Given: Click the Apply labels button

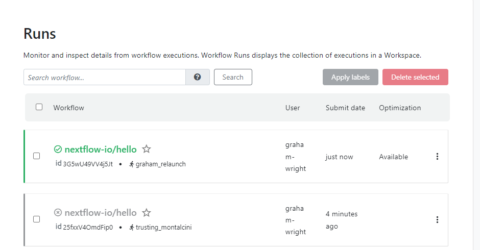Looking at the screenshot, I should [350, 77].
